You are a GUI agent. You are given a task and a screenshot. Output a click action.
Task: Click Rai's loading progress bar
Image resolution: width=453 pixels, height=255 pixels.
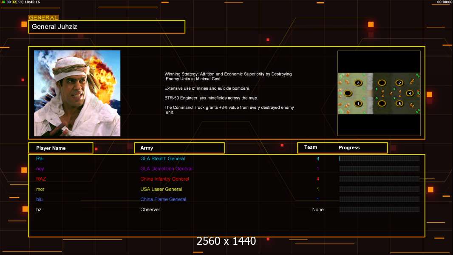click(x=379, y=159)
